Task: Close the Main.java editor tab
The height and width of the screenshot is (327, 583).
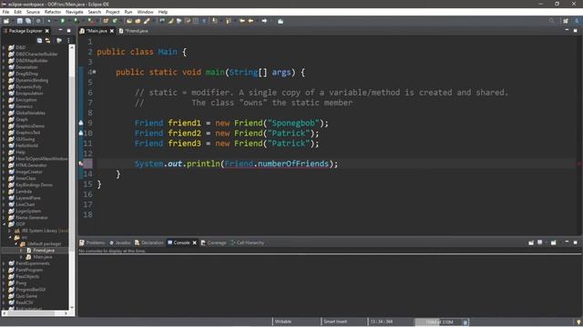Action: tap(112, 31)
